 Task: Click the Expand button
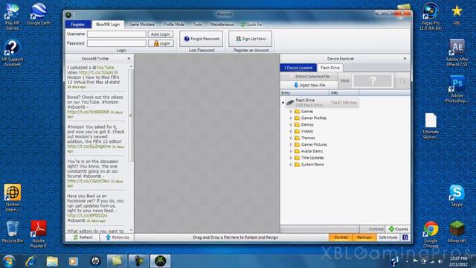[398, 229]
